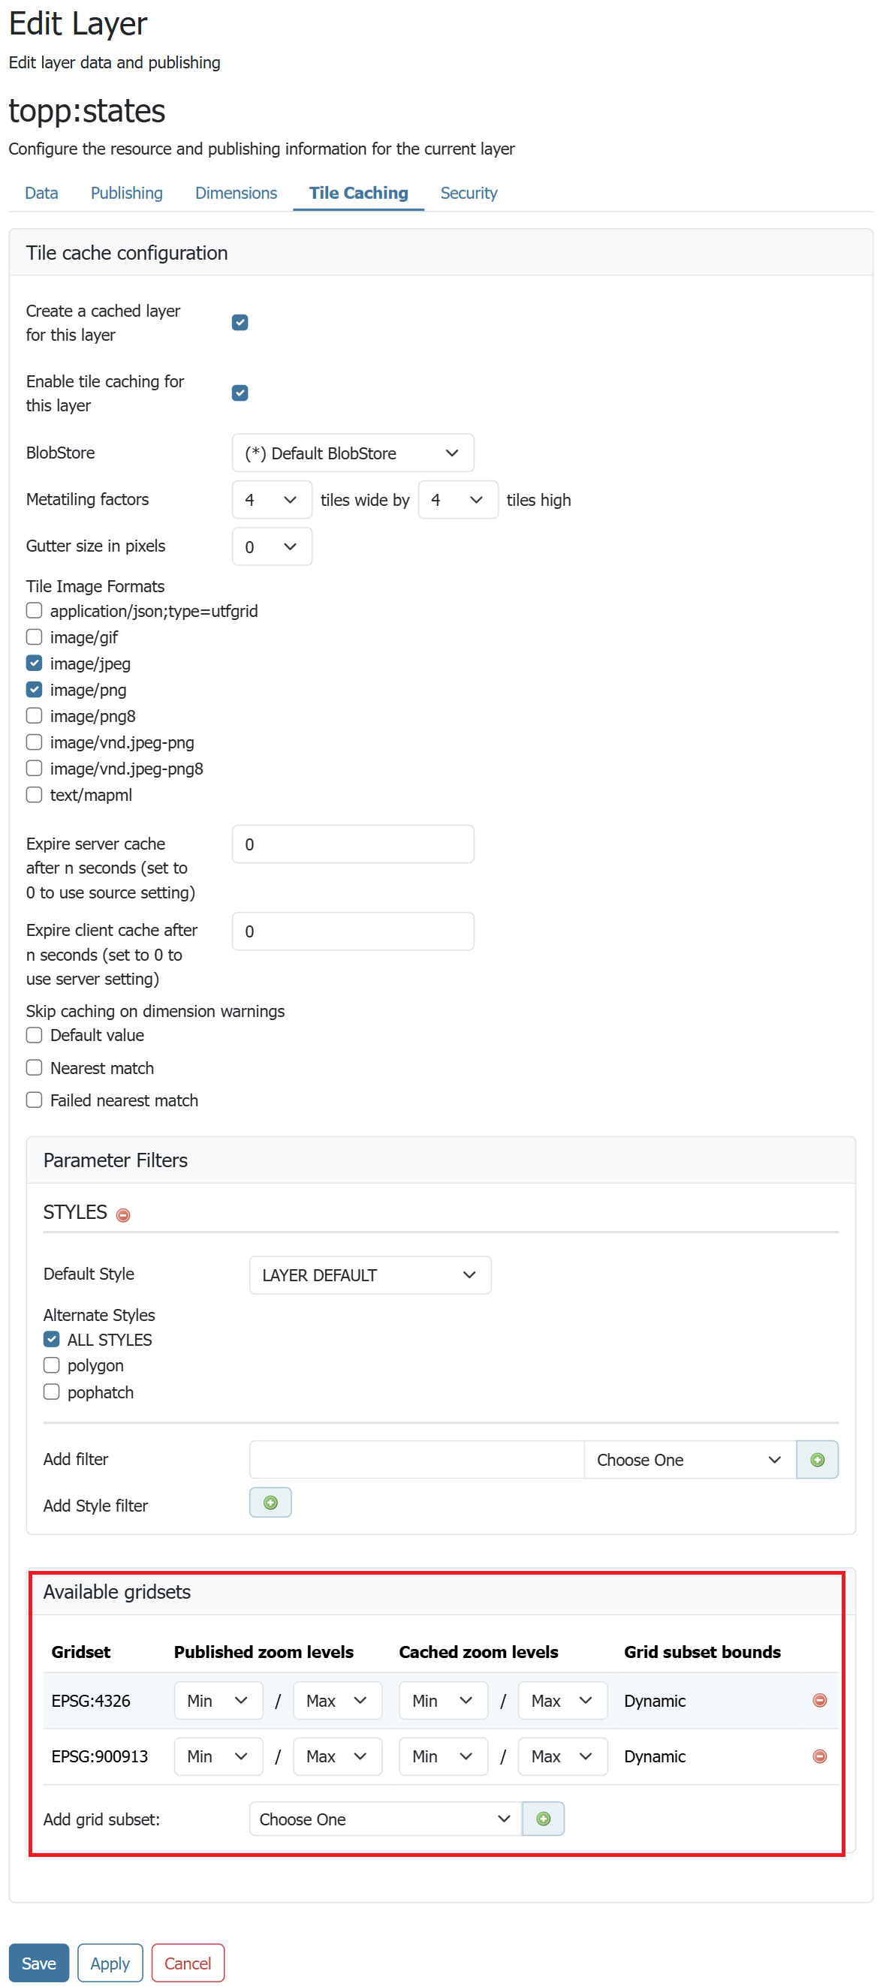Expand the Gutter size dropdown
Image resolution: width=880 pixels, height=1986 pixels.
[x=272, y=546]
